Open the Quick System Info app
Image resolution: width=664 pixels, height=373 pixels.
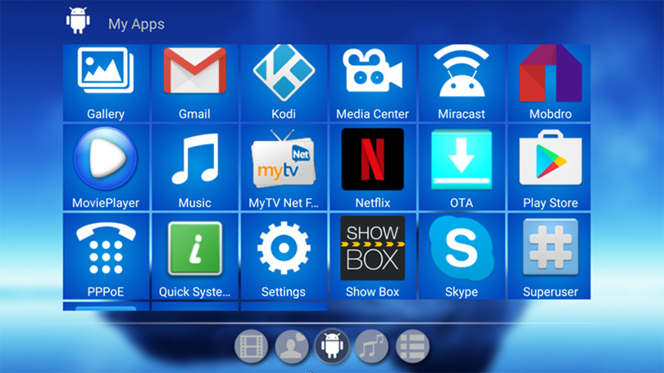click(194, 257)
